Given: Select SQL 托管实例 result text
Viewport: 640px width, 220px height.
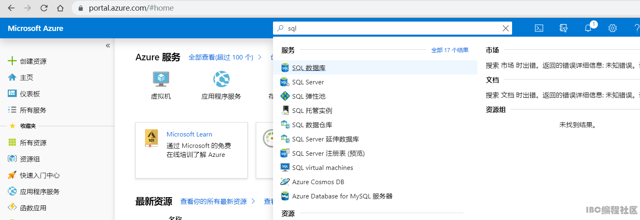Looking at the screenshot, I should (312, 111).
